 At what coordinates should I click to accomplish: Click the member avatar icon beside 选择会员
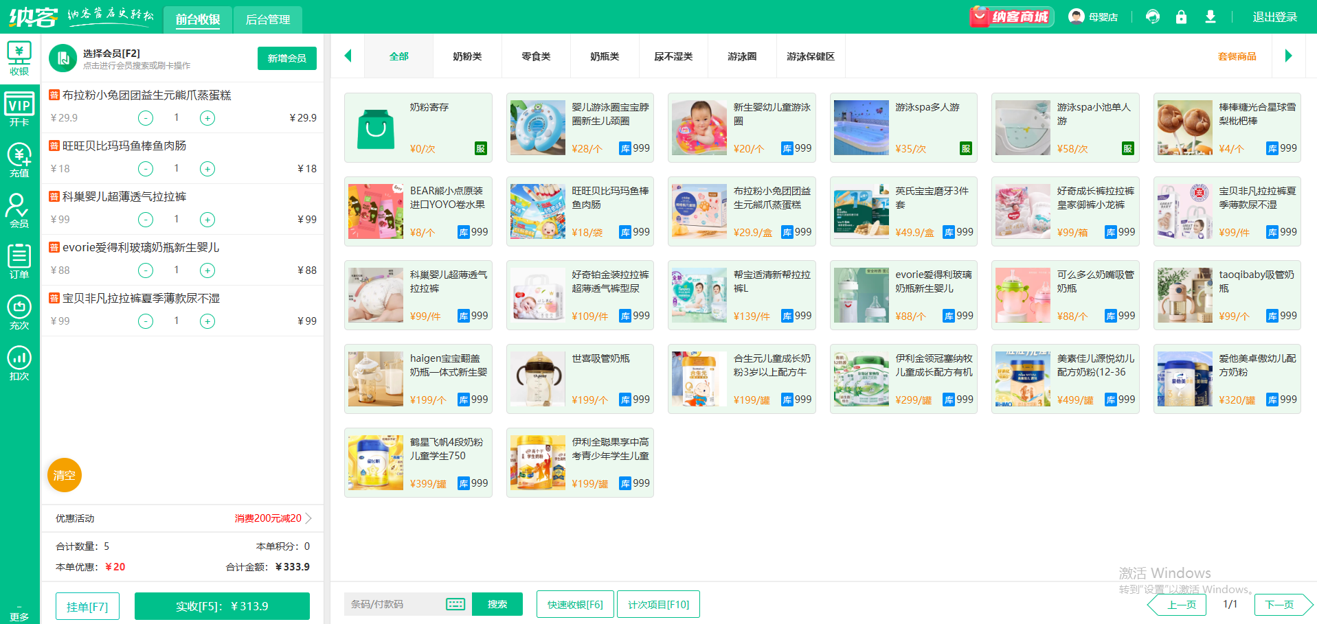[x=63, y=58]
